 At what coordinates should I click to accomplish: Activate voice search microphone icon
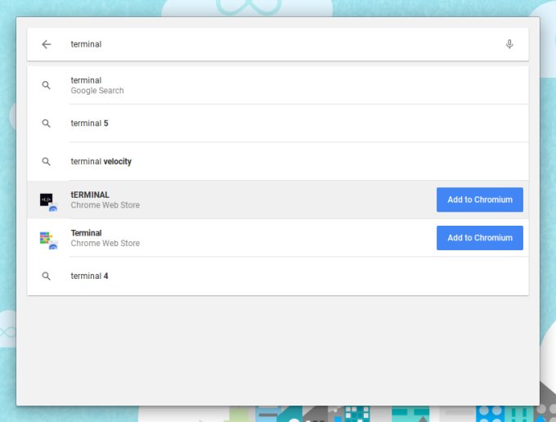pos(509,44)
